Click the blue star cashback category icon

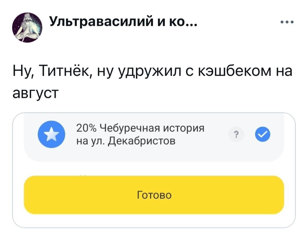pyautogui.click(x=52, y=134)
